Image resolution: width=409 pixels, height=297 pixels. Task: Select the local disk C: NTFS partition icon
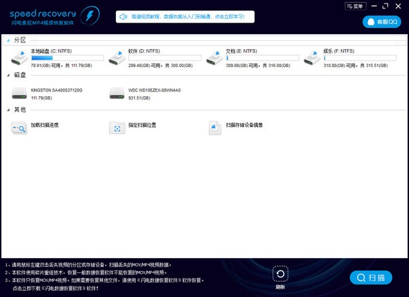[20, 58]
